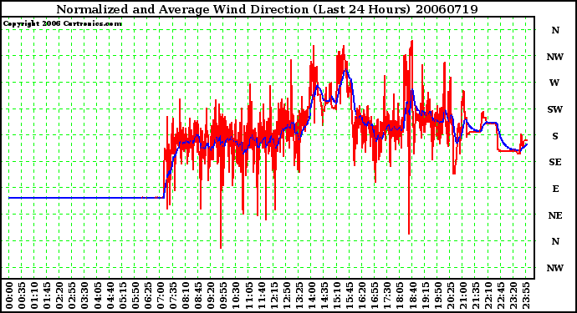Select the 14:00 time axis label
The height and width of the screenshot is (313, 577).
312,295
